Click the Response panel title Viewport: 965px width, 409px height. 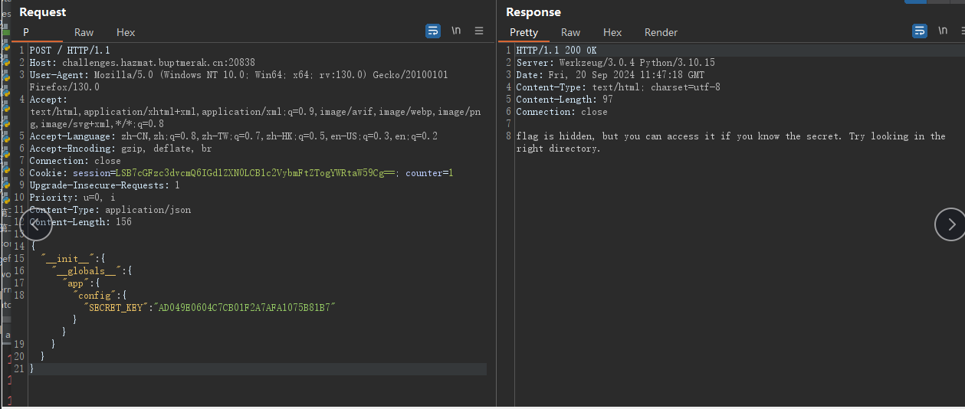pos(533,12)
